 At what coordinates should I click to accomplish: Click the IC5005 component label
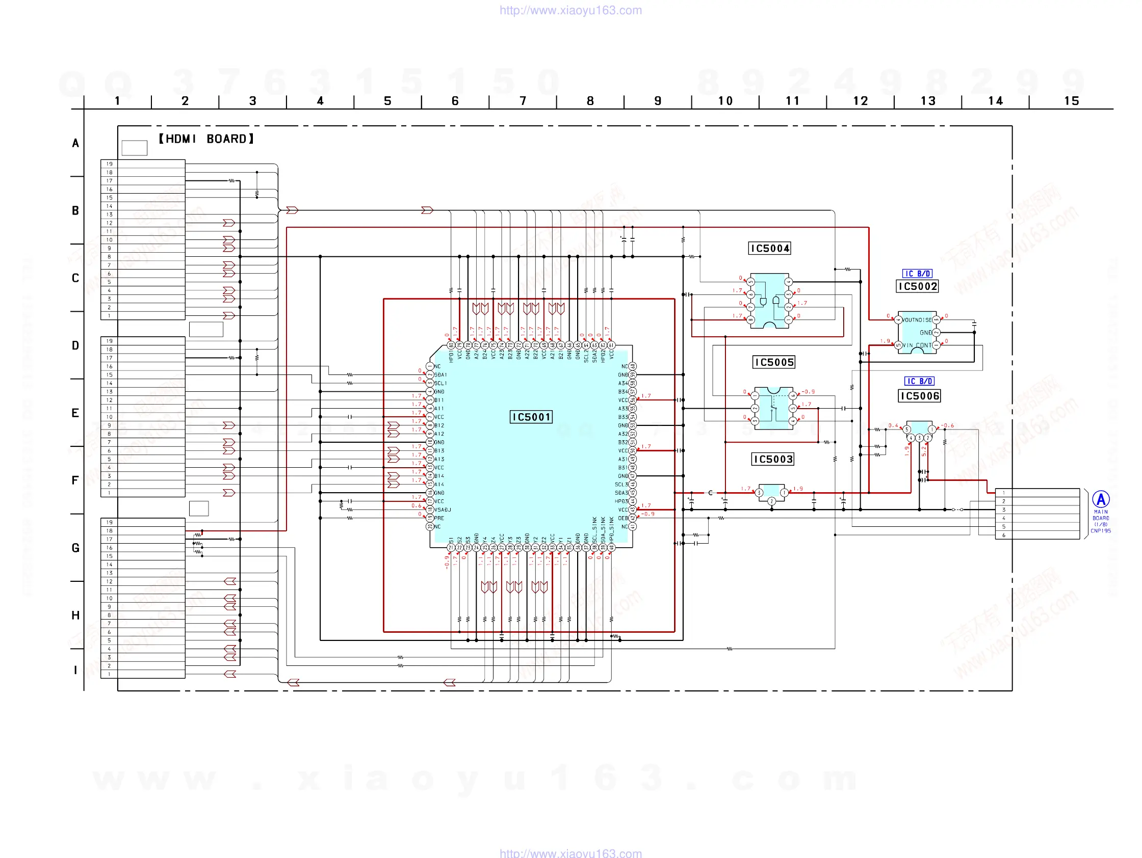coord(773,362)
